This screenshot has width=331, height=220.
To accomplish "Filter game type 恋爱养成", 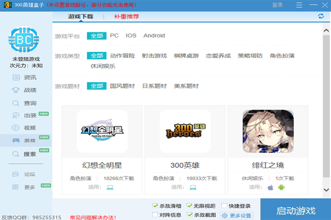I will coord(218,56).
